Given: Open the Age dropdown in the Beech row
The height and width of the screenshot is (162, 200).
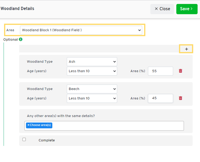Looking at the screenshot, I should click(x=92, y=98).
